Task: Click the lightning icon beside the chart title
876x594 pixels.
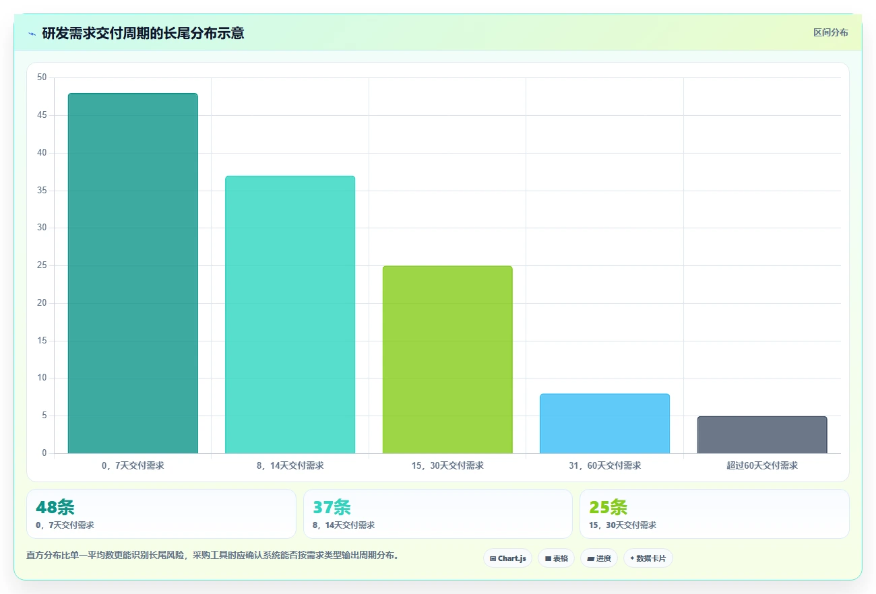Action: 32,33
